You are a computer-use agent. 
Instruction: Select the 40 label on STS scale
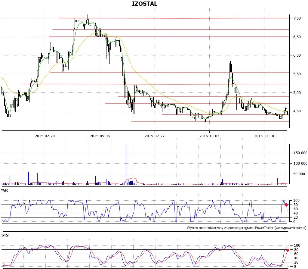click(296, 258)
